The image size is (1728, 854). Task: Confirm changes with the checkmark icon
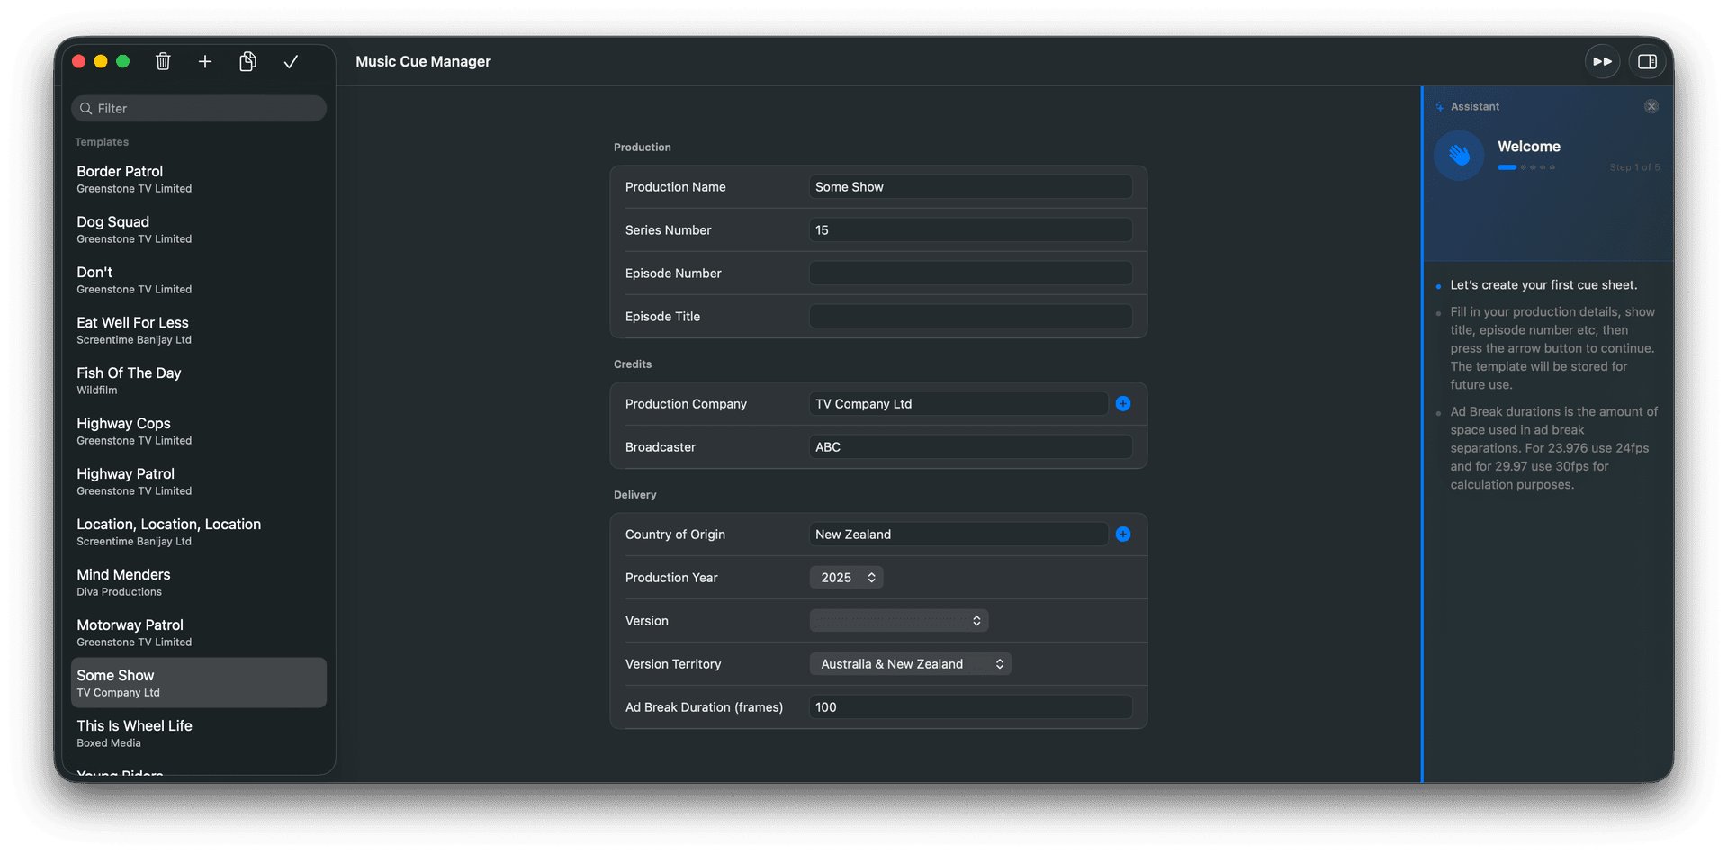(x=291, y=61)
